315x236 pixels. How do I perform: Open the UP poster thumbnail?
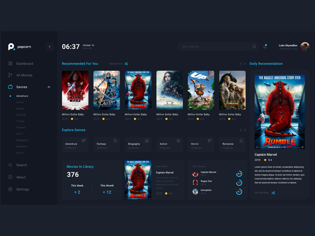click(201, 90)
